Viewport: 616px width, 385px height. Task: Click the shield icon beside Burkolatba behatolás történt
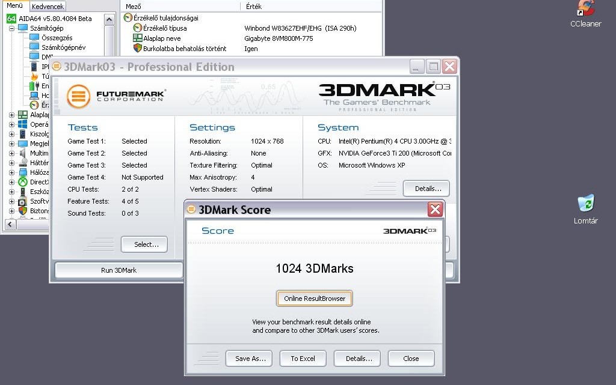click(138, 48)
